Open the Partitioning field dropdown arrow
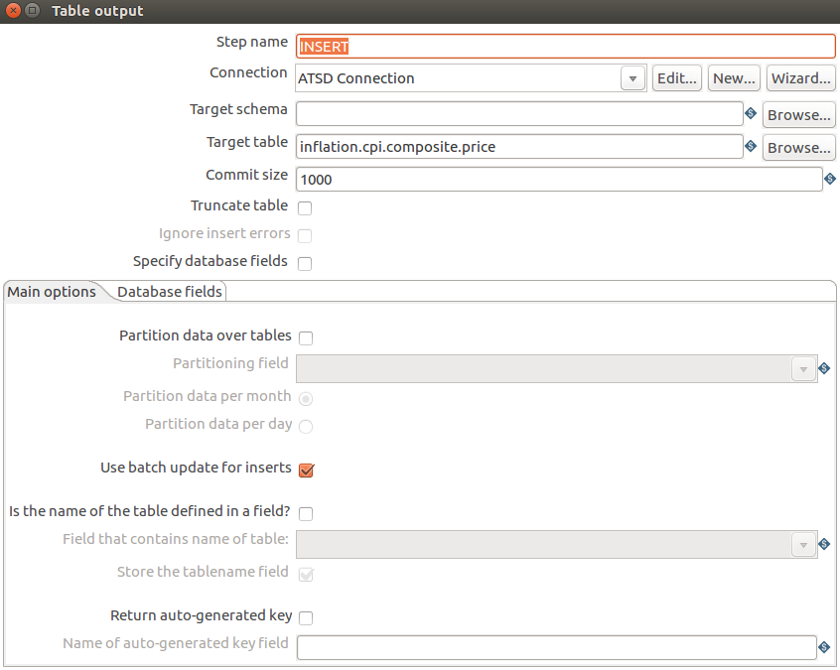 coord(803,369)
